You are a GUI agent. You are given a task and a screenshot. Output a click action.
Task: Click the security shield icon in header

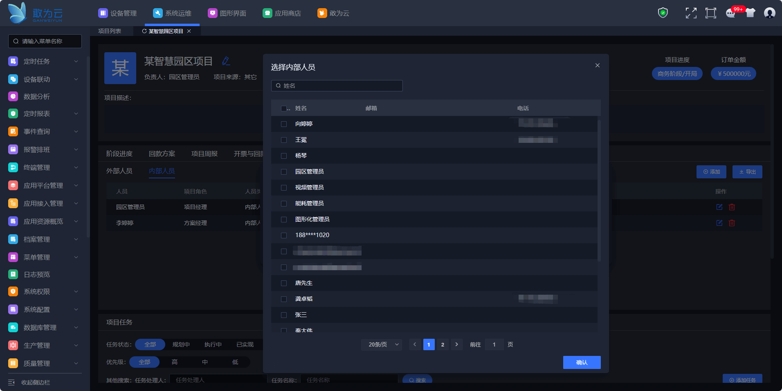tap(663, 13)
